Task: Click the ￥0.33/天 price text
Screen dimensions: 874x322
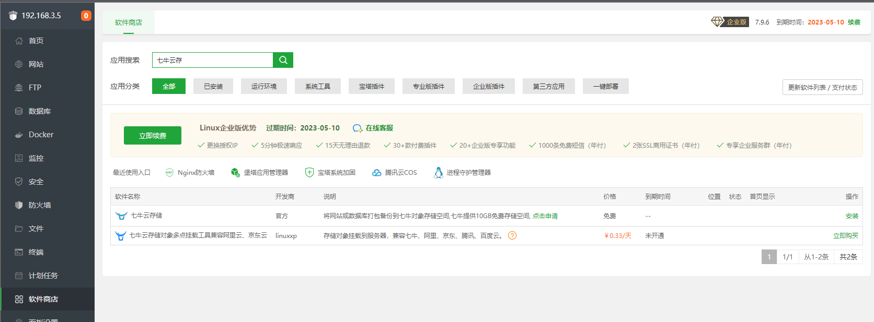Action: click(x=617, y=236)
